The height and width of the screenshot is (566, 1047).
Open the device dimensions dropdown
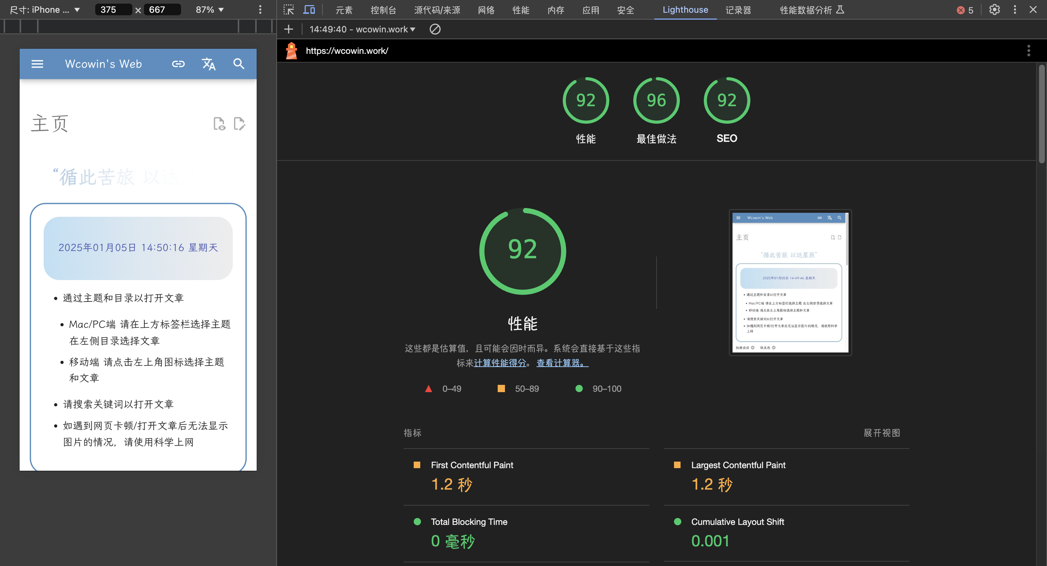[x=45, y=10]
